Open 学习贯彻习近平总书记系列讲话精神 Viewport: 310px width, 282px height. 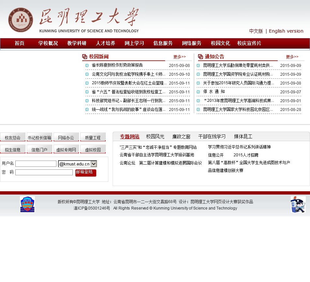pyautogui.click(x=239, y=147)
